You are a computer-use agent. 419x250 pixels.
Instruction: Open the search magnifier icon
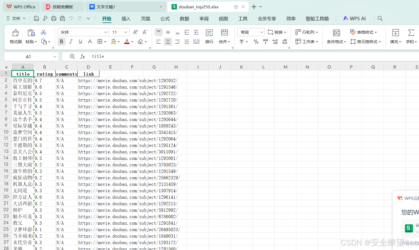click(380, 18)
